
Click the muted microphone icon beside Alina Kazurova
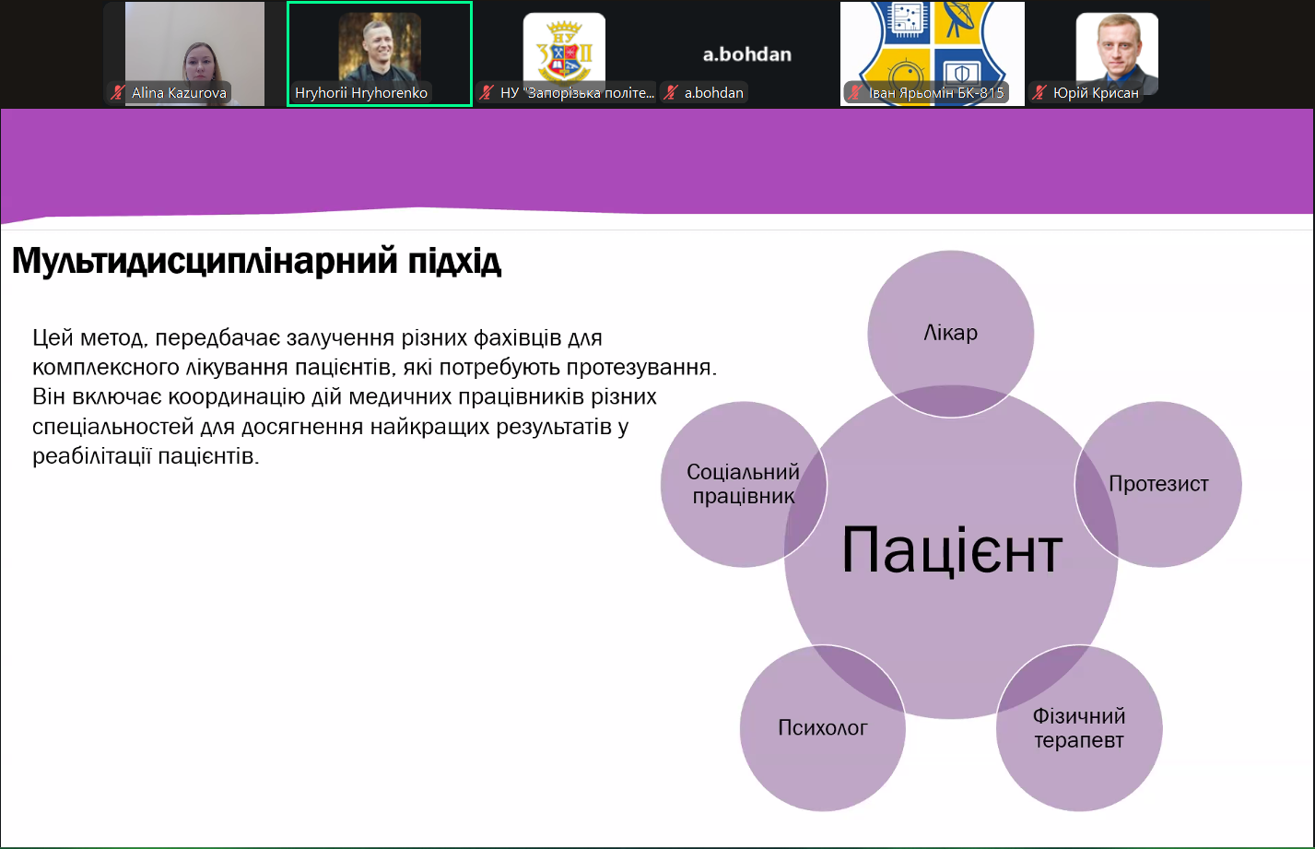[118, 92]
